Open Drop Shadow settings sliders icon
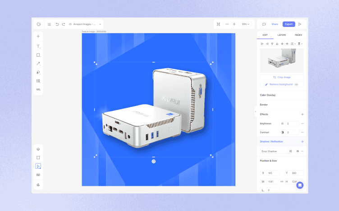 (291, 151)
